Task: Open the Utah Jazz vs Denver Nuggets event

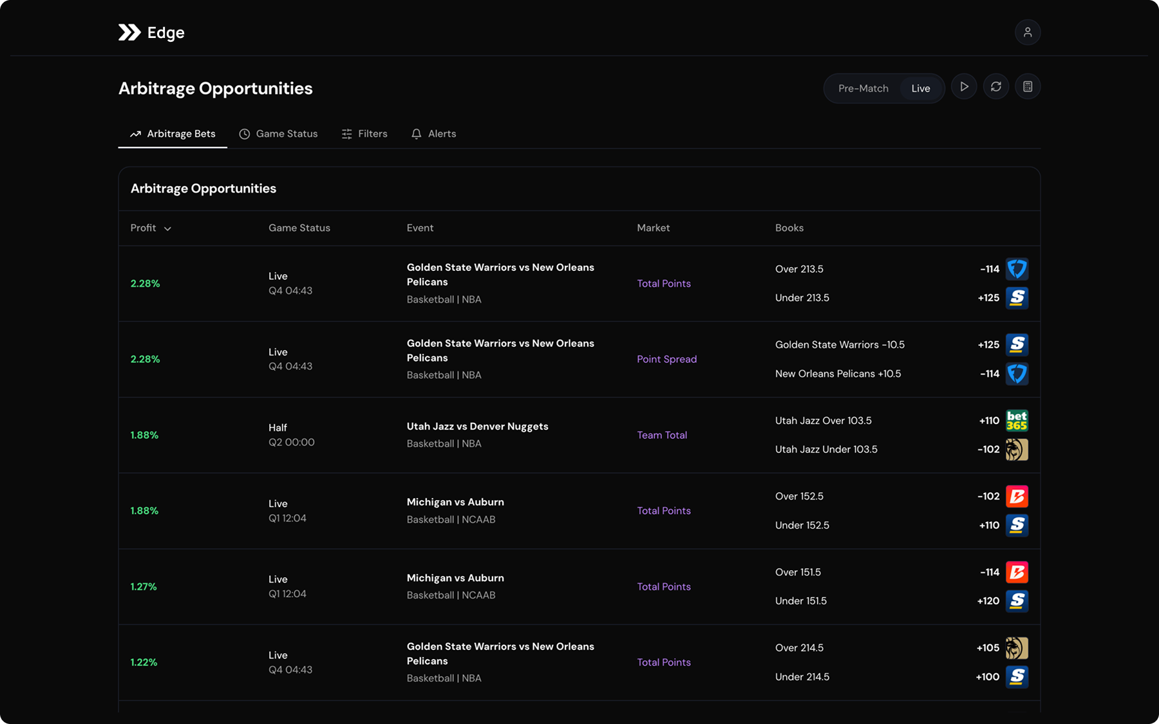Action: point(477,427)
